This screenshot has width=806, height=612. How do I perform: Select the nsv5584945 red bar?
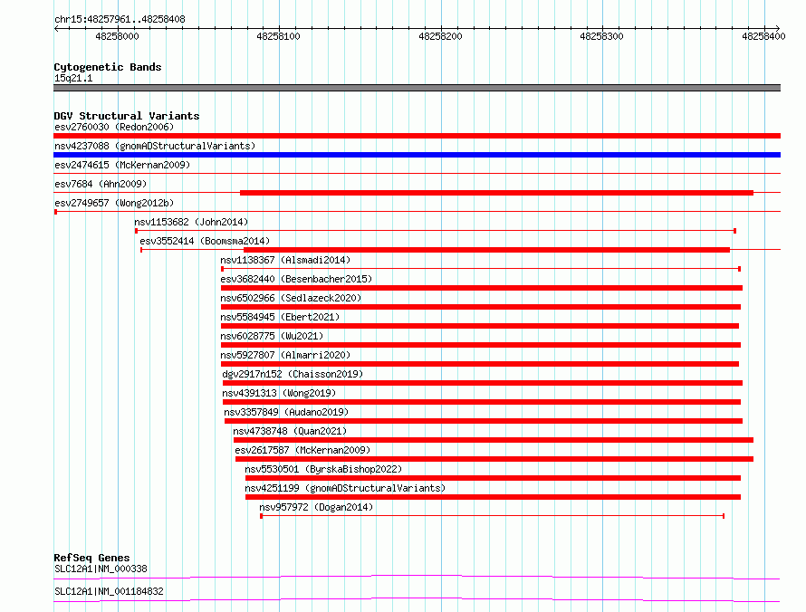coord(480,326)
